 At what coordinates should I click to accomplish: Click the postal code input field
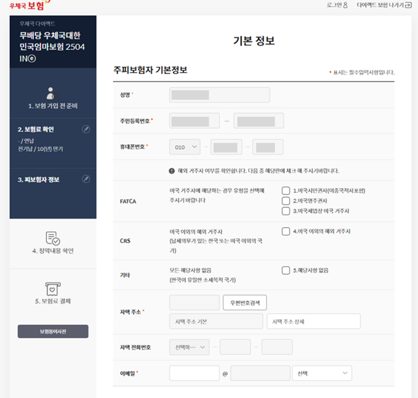[194, 303]
